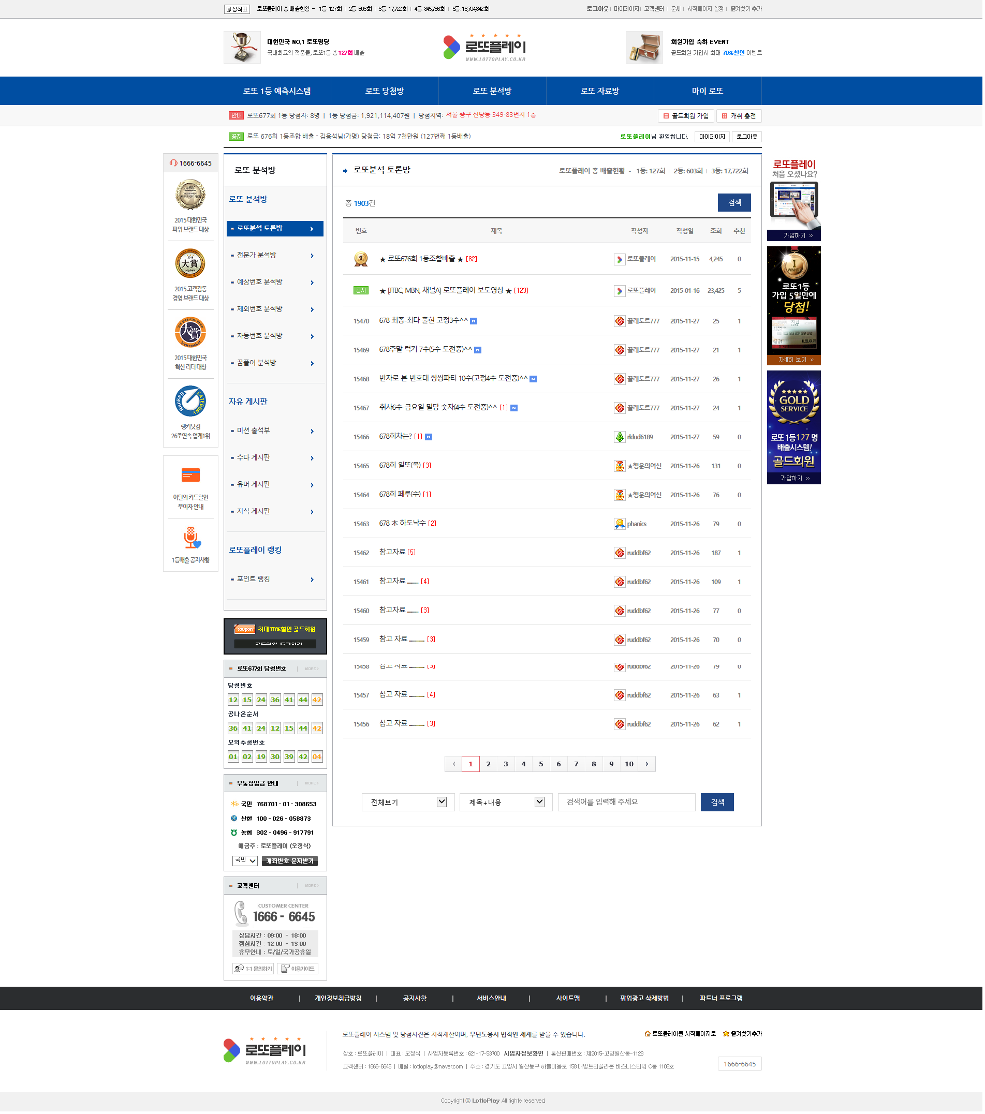Select 전문가 분석방 in sidebar menu
985x1114 pixels.
(274, 256)
